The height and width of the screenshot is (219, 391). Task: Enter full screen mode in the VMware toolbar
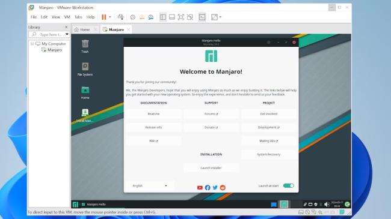point(181,17)
